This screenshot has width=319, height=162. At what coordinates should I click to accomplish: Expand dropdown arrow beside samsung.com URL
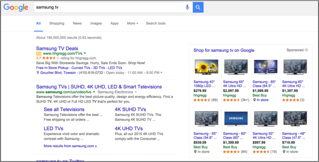click(94, 92)
